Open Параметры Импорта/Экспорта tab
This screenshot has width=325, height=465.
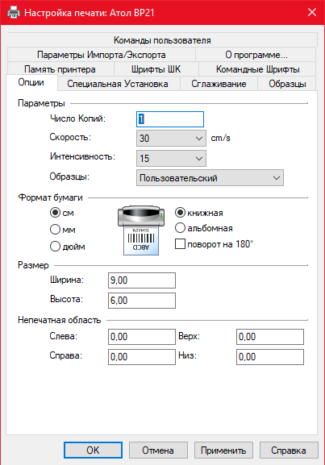(102, 55)
